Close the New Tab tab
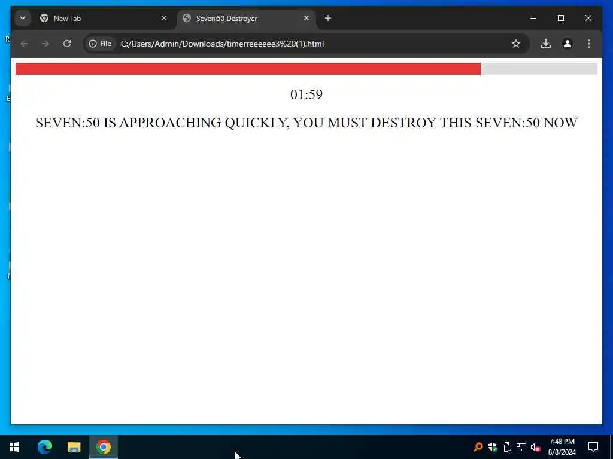Screen dimensions: 613x459 [x=164, y=18]
